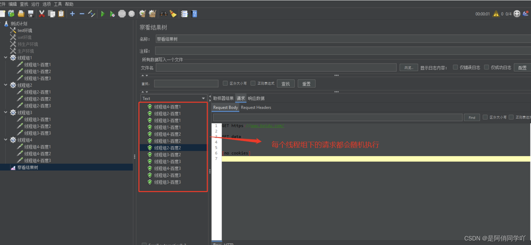This screenshot has height=245, width=531.
Task: Click the Find button
Action: (x=472, y=117)
